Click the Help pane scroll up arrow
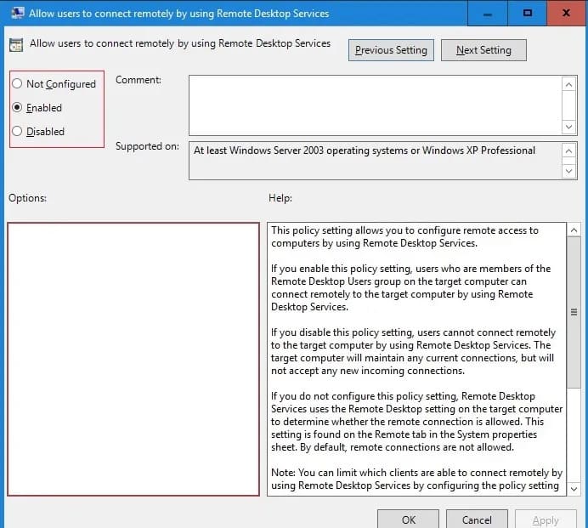The height and width of the screenshot is (528, 588). tap(574, 230)
